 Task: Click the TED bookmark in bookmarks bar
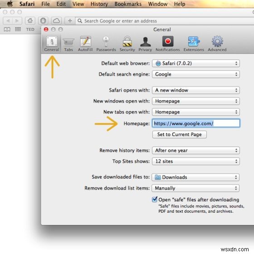30,29
